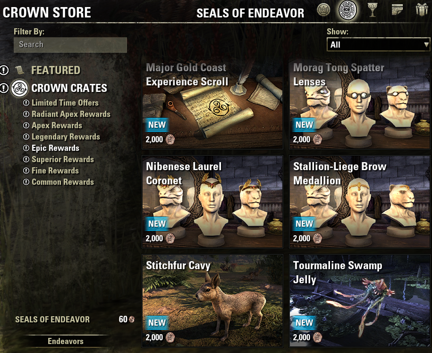Open the ESO Plus goblet icon
This screenshot has height=353, width=432.
(x=373, y=10)
